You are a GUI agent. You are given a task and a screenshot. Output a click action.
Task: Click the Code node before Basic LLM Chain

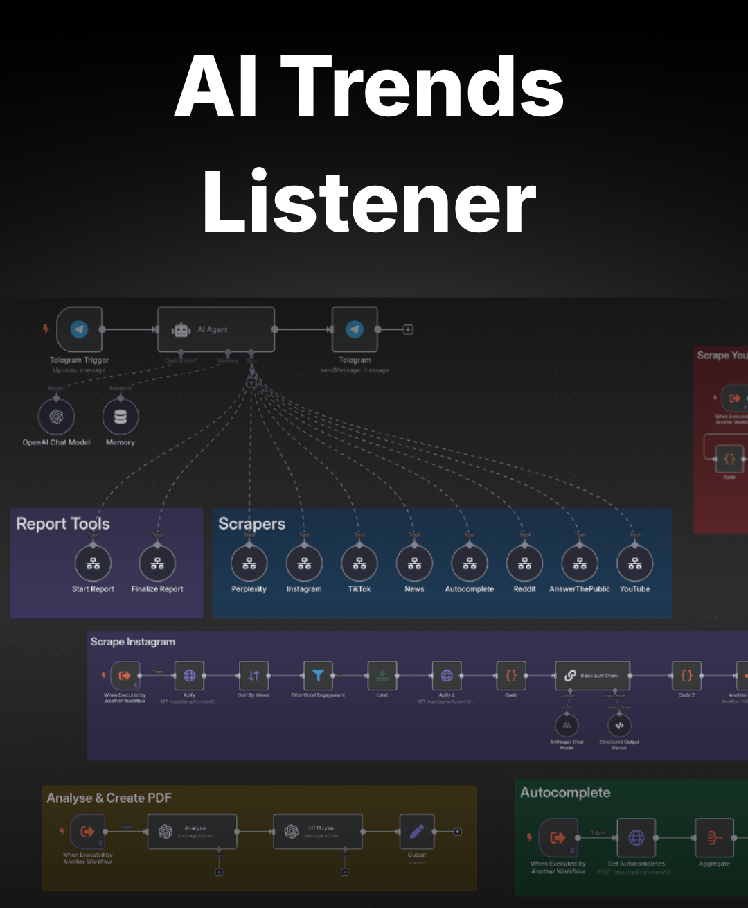[511, 676]
